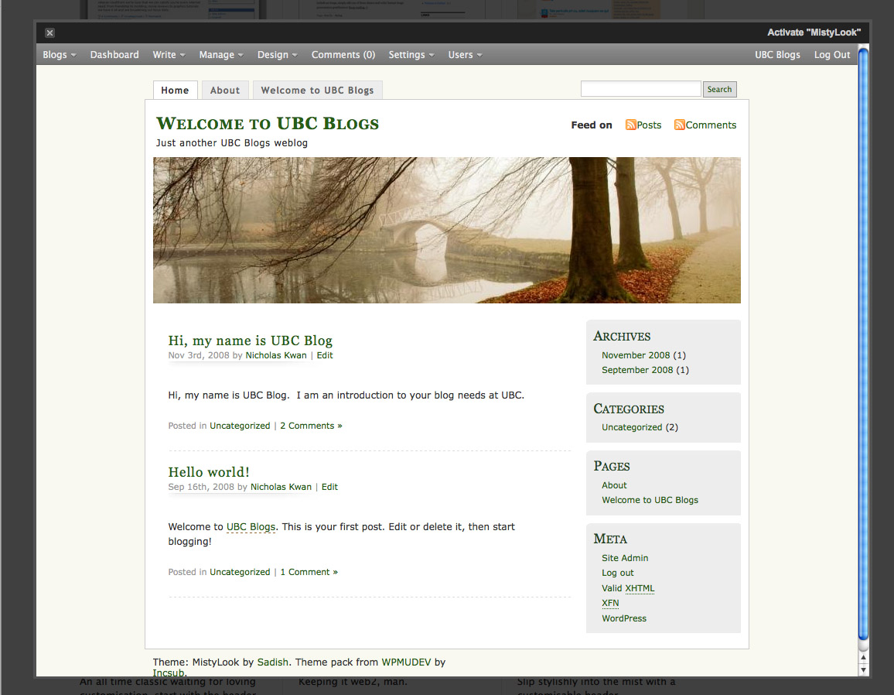Open the Dashboard menu item
Viewport: 894px width, 695px height.
coord(114,55)
